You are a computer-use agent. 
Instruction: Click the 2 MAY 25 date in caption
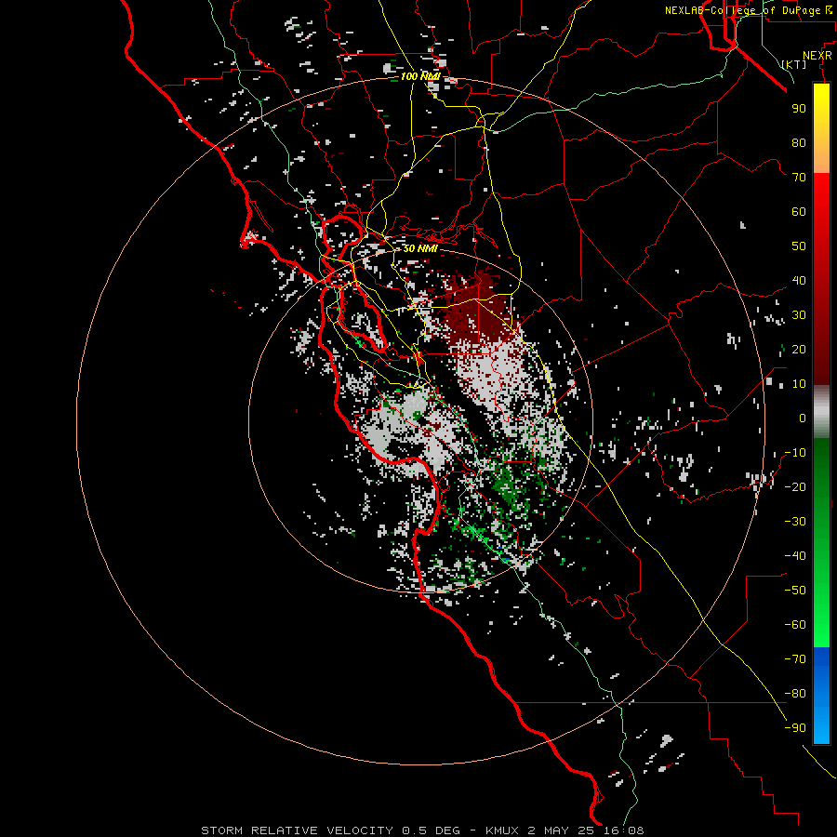pyautogui.click(x=560, y=830)
